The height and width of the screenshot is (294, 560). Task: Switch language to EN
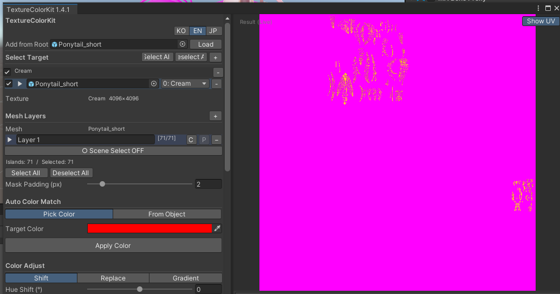(x=198, y=31)
